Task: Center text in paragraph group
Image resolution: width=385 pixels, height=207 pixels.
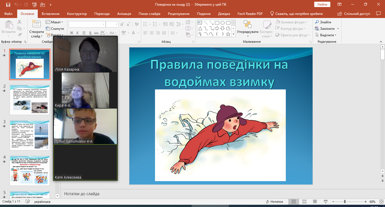Action: 152,33
